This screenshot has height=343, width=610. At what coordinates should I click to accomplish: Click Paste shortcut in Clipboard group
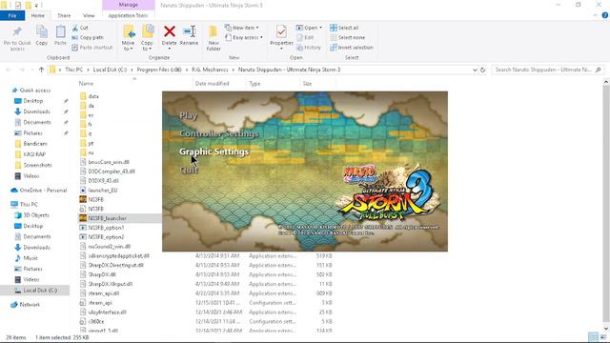click(x=92, y=48)
